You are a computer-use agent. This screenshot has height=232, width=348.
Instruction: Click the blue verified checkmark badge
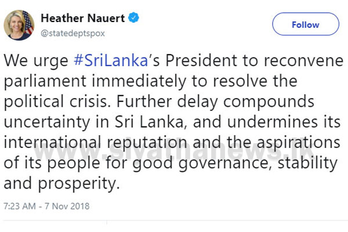tap(133, 18)
